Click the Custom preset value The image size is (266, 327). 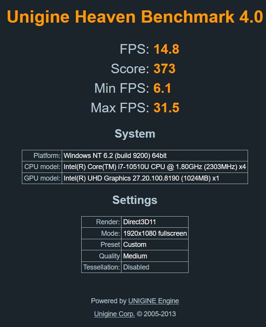(135, 245)
